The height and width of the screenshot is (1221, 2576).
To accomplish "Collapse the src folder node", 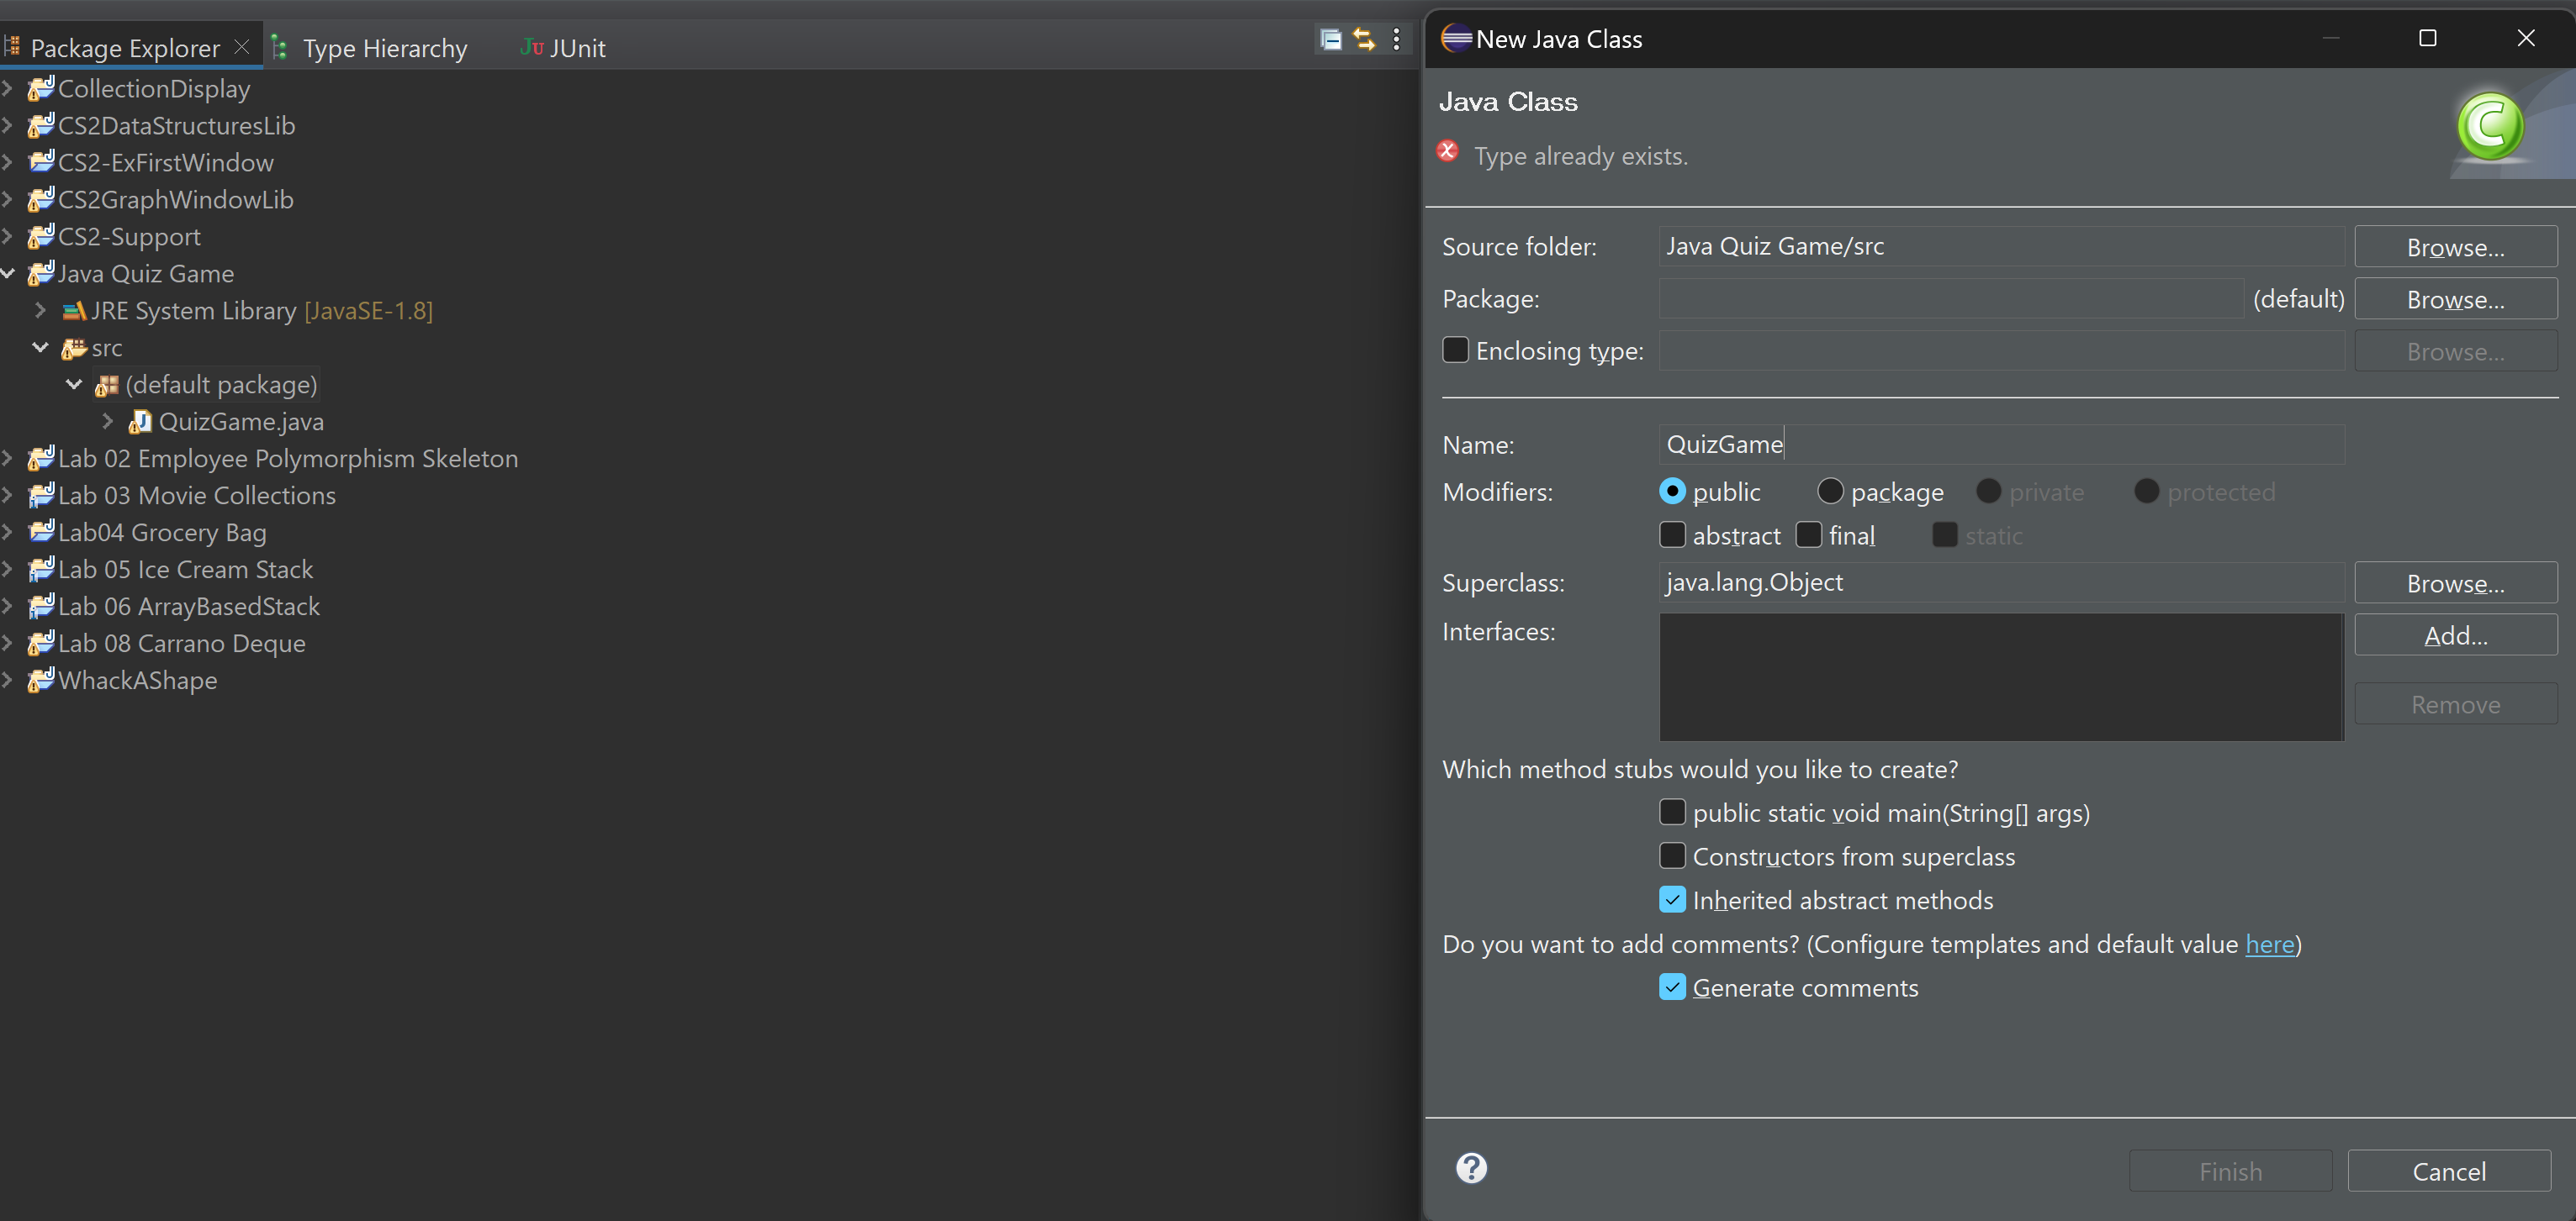I will (x=41, y=348).
